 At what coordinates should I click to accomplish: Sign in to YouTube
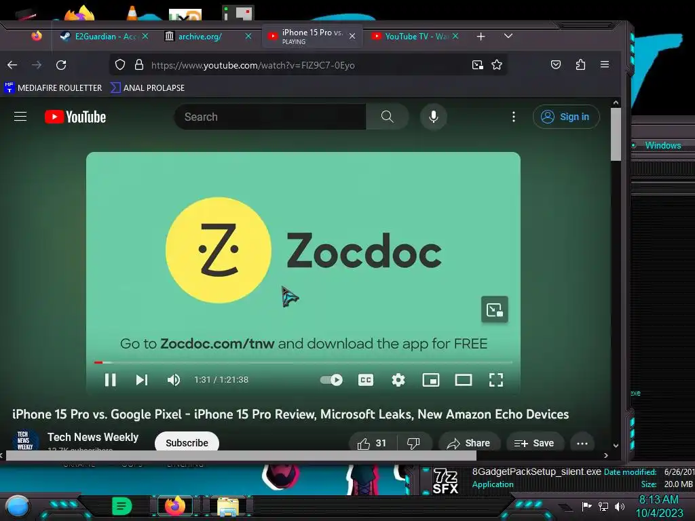(x=566, y=117)
